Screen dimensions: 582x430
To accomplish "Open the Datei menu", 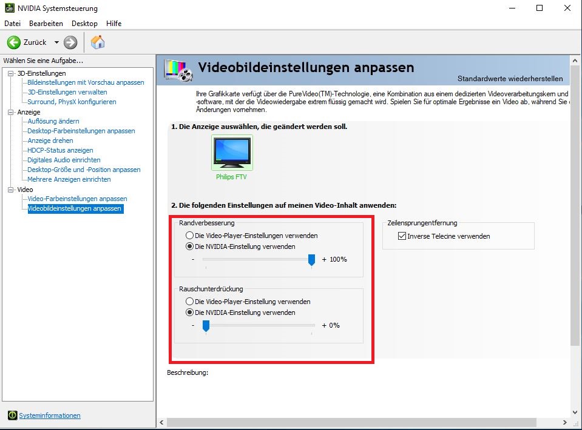I will click(12, 24).
